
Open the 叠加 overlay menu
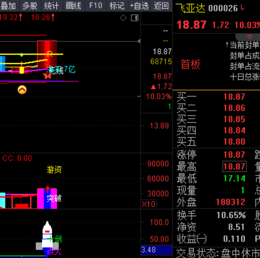pyautogui.click(x=9, y=6)
